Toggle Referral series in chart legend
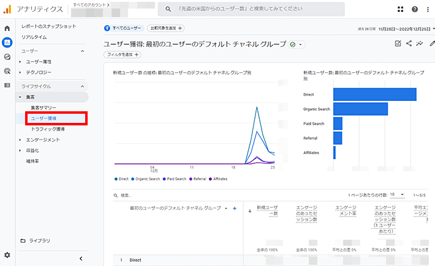 click(197, 179)
